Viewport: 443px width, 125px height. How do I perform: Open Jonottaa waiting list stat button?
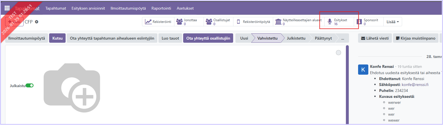(189, 22)
